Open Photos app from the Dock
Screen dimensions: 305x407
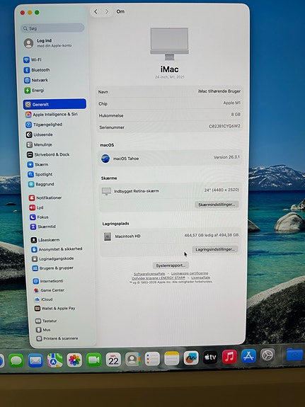coord(74,360)
